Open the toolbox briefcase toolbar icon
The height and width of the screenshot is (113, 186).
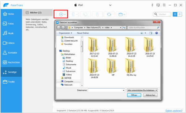tap(121, 14)
